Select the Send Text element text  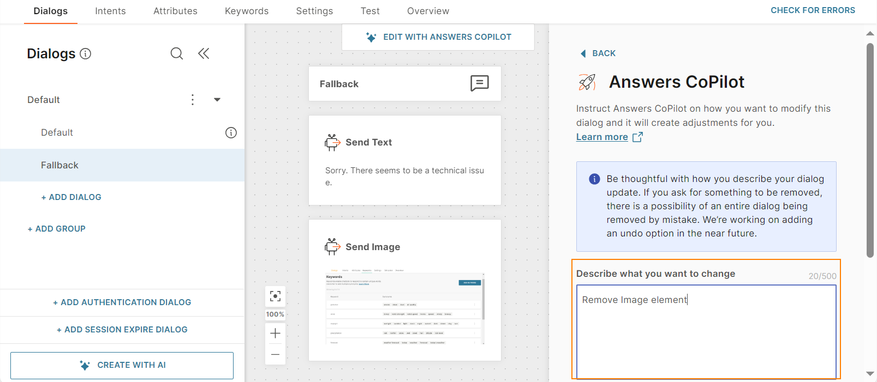[x=405, y=177]
